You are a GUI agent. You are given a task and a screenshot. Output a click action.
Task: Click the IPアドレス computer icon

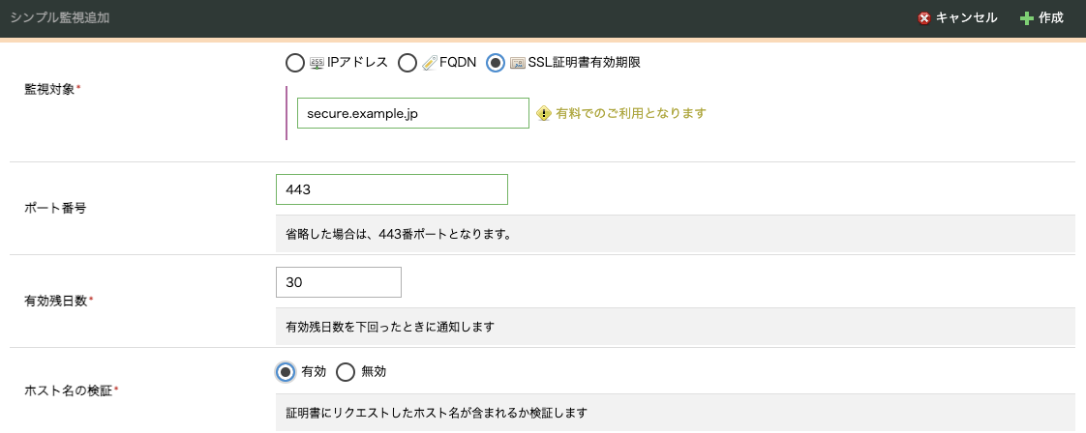317,63
